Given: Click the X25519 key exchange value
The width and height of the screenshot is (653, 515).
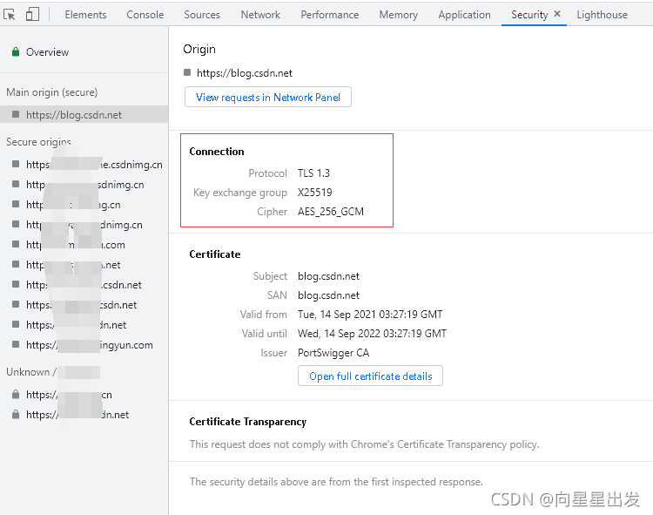Looking at the screenshot, I should point(315,192).
